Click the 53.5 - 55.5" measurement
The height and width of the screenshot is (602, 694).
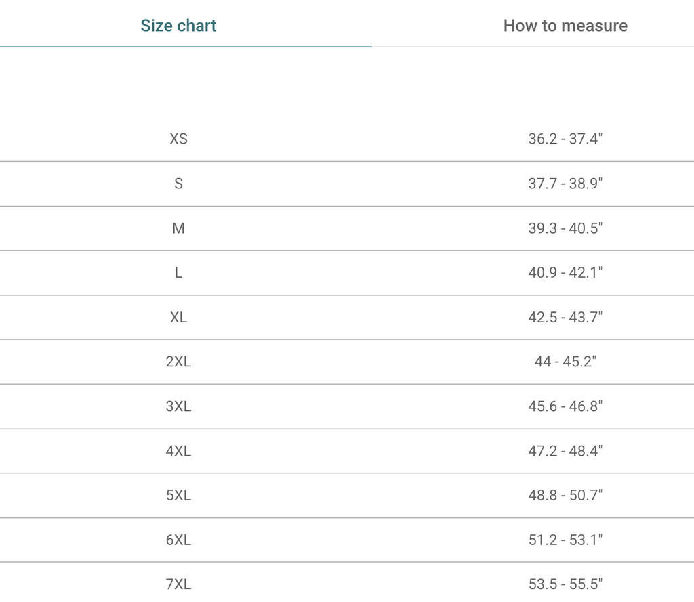click(x=565, y=584)
